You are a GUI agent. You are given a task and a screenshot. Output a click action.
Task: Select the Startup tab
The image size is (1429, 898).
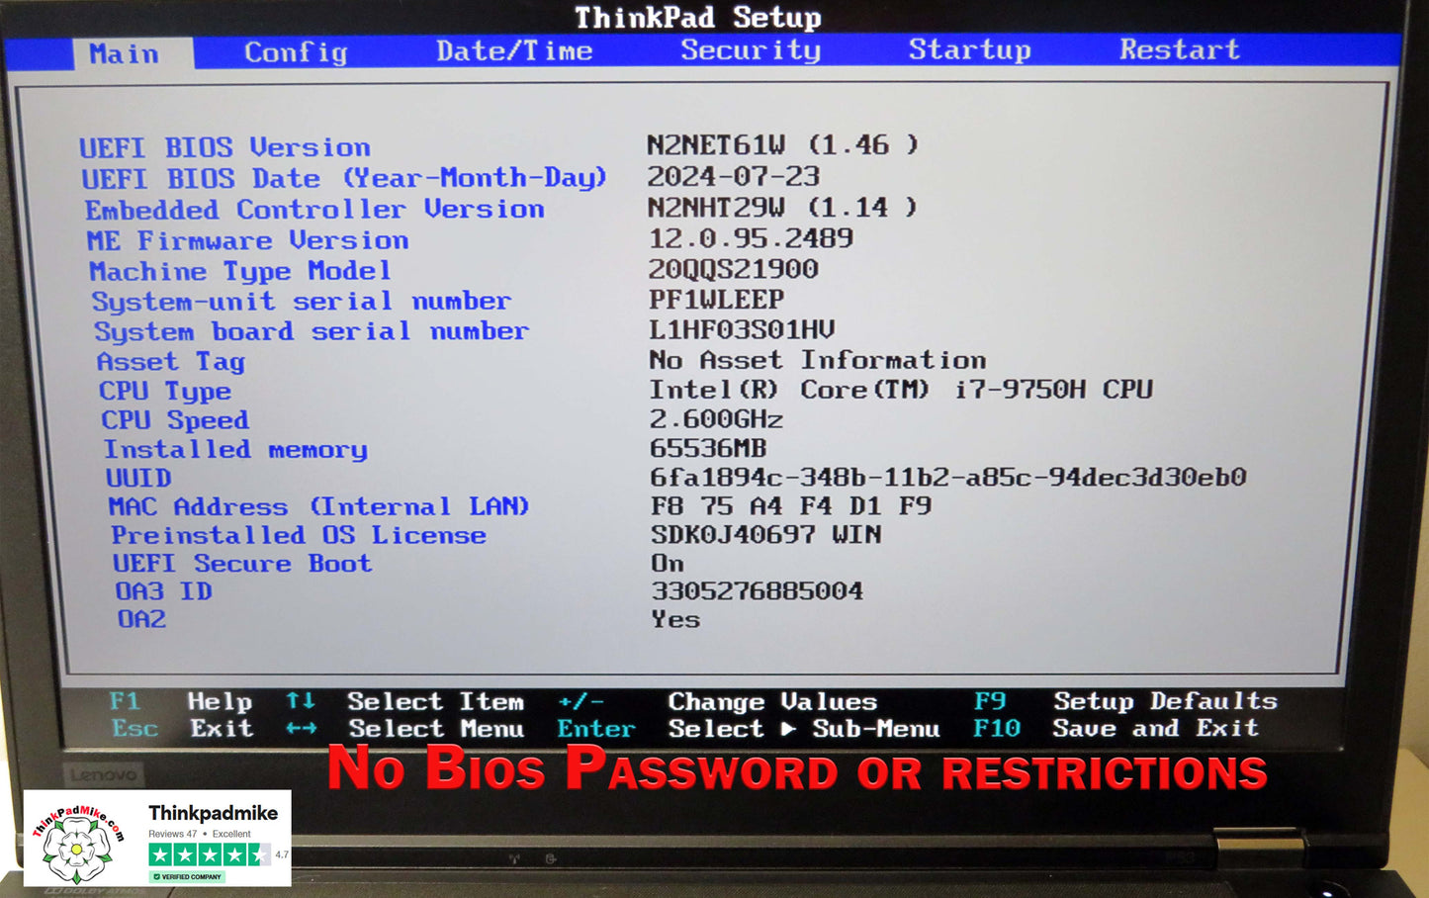(x=970, y=49)
